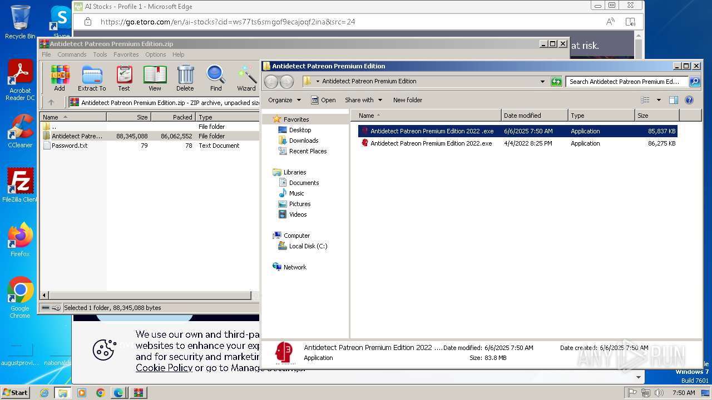This screenshot has height=400, width=712.
Task: Click the Explorer search input field
Action: coord(627,82)
